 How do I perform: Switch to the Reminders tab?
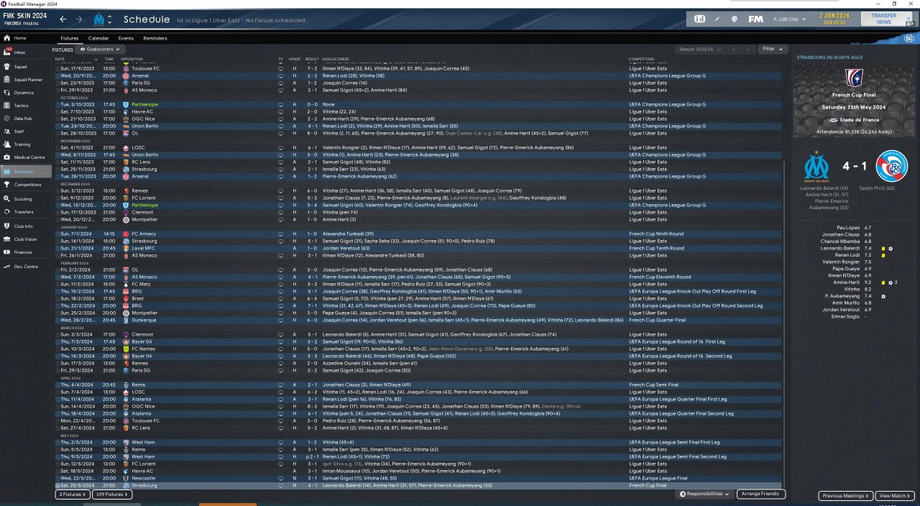pos(155,38)
